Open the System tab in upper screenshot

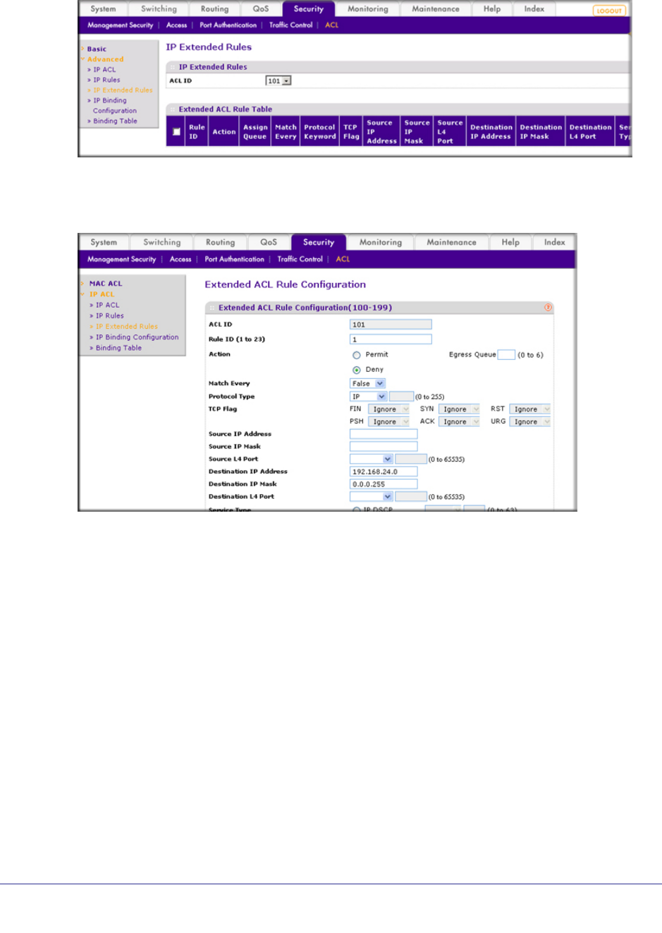103,9
